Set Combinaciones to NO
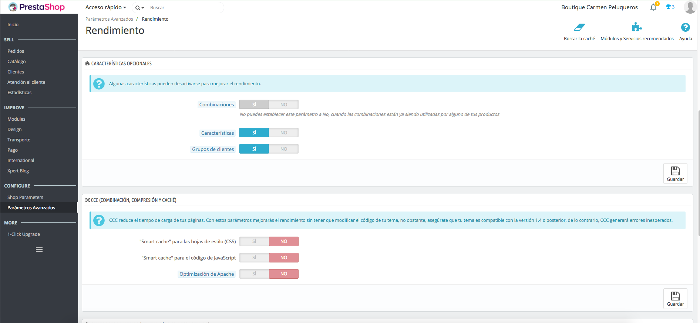Screen dimensions: 700x323 click(284, 104)
